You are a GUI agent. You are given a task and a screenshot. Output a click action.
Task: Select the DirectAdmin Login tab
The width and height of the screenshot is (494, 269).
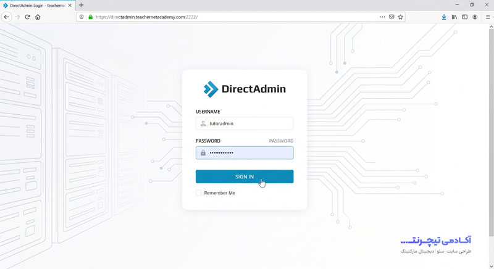coord(38,6)
